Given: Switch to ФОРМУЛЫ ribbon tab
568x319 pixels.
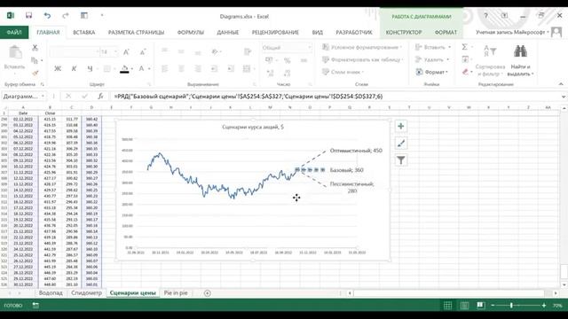Looking at the screenshot, I should click(191, 32).
